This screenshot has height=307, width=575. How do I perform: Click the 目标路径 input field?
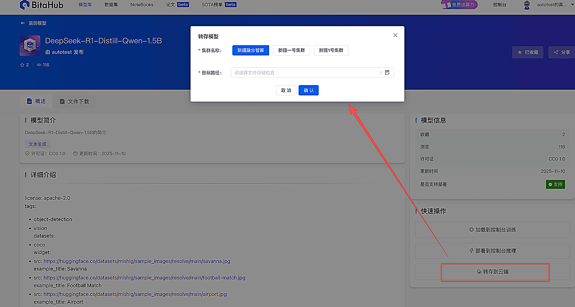click(312, 72)
